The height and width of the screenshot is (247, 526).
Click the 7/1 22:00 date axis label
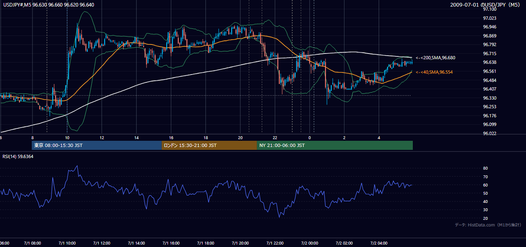275,243
